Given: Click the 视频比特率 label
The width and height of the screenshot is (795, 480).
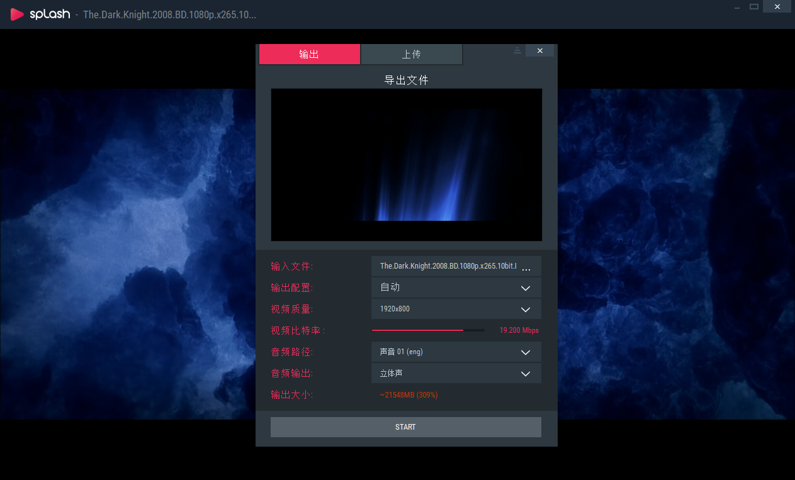Looking at the screenshot, I should click(298, 330).
